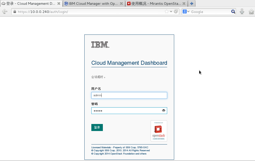Close the Cloud Management Dashboard tab
Screen dimensions: 255x161
(59, 3)
